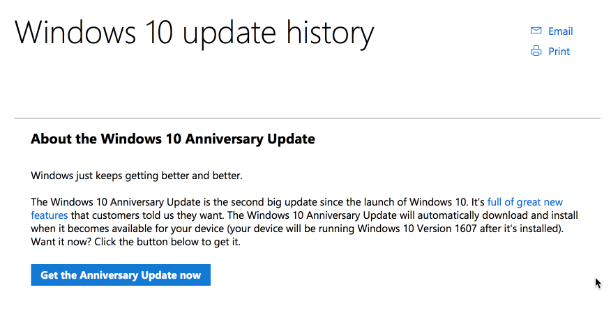Click the word "Windows" in the large title

75,31
